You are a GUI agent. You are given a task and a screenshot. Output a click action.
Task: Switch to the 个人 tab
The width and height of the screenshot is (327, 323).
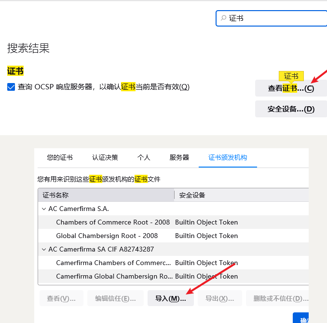coord(144,157)
